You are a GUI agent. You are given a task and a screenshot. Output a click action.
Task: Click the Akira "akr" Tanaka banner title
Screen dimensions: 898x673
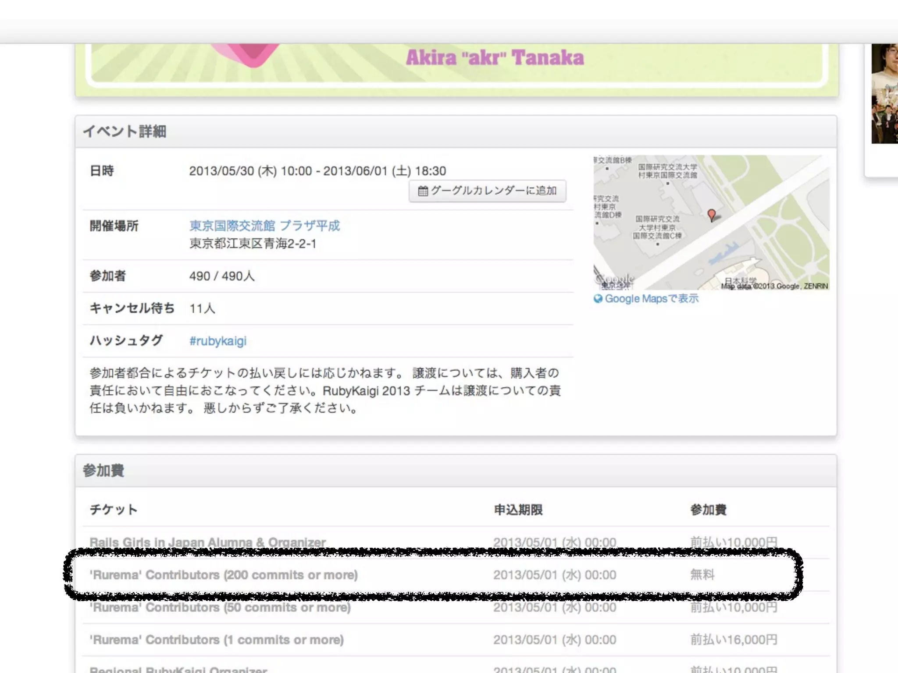click(495, 58)
